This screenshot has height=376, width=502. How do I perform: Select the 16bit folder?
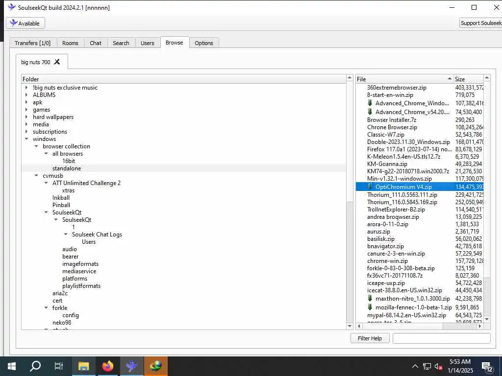(69, 161)
